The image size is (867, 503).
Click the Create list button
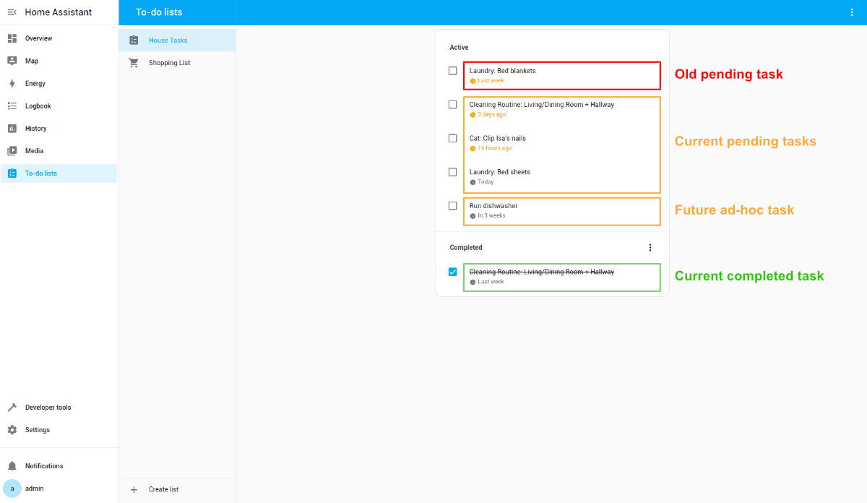tap(163, 489)
